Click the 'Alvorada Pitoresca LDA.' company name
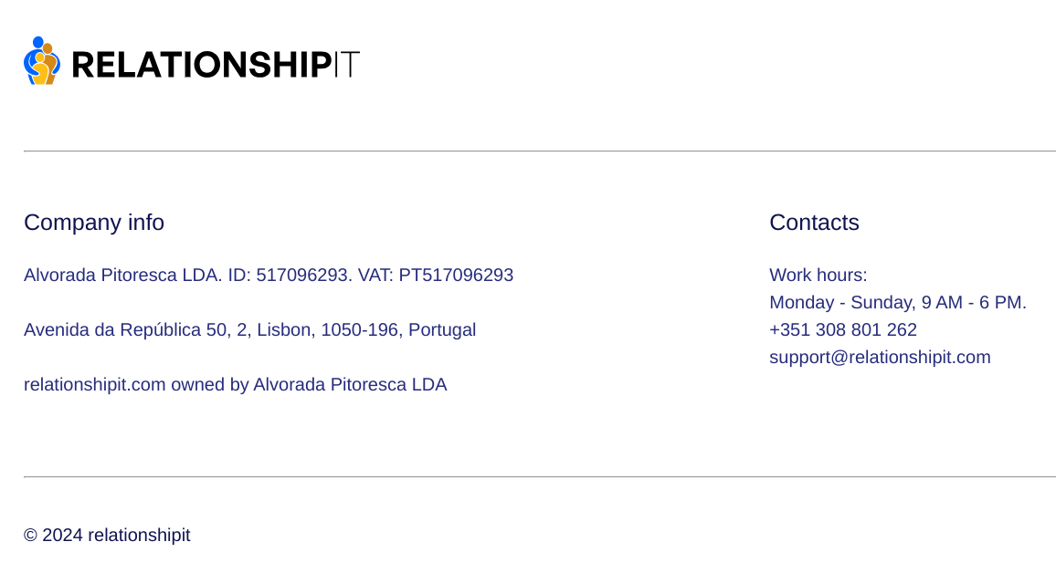Image resolution: width=1056 pixels, height=573 pixels. click(122, 275)
